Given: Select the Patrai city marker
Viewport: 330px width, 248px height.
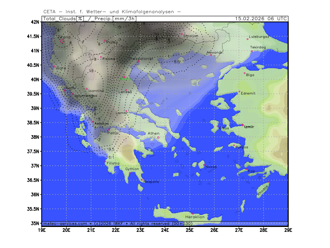Looking at the screenshot, I should click(109, 130).
